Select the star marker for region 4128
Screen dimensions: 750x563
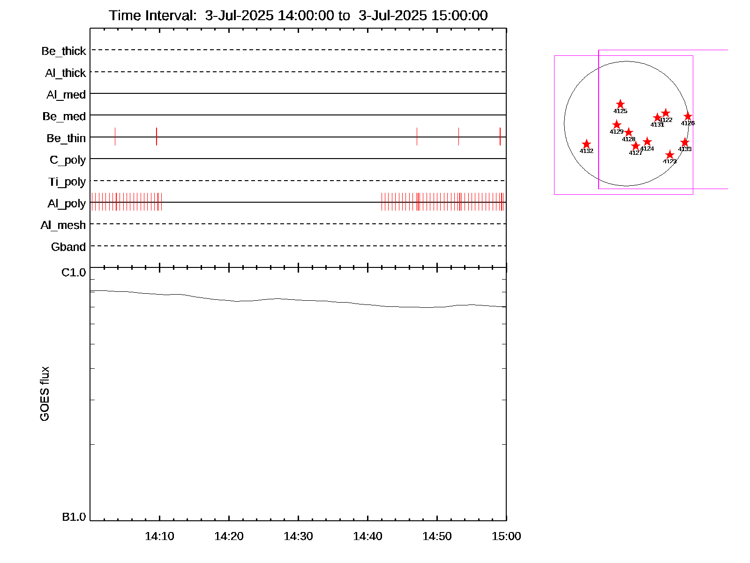click(629, 133)
